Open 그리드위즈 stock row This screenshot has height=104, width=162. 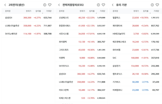coord(82,50)
